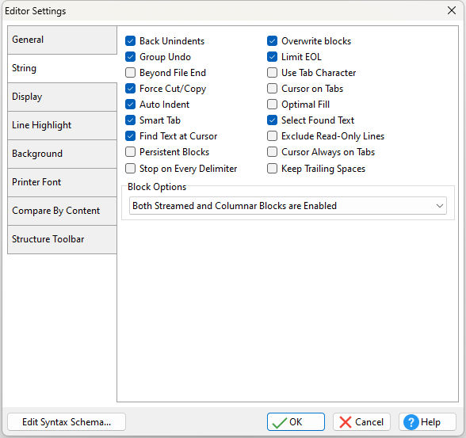Expand the Block Options dropdown arrow
Image resolution: width=466 pixels, height=438 pixels.
pyautogui.click(x=440, y=205)
